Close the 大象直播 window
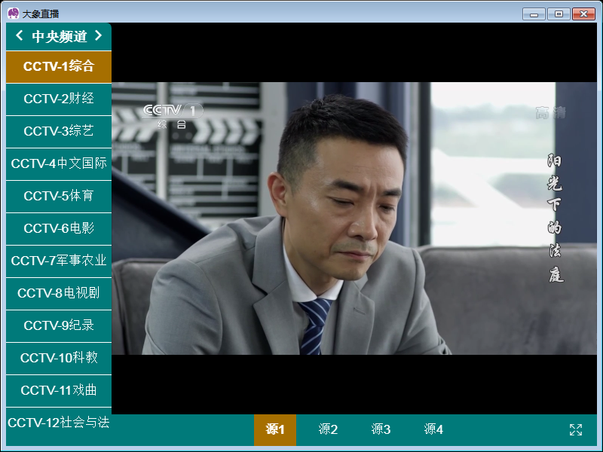The image size is (603, 452). [x=583, y=14]
